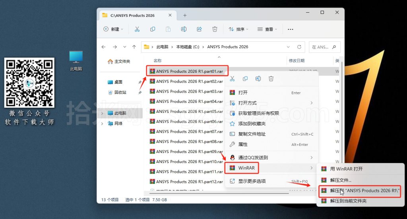Choose 用 WinRAR 打开
The width and height of the screenshot is (407, 219).
[x=360, y=169]
